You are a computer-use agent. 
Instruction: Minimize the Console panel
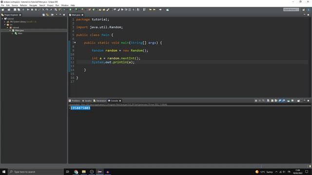coord(304,101)
